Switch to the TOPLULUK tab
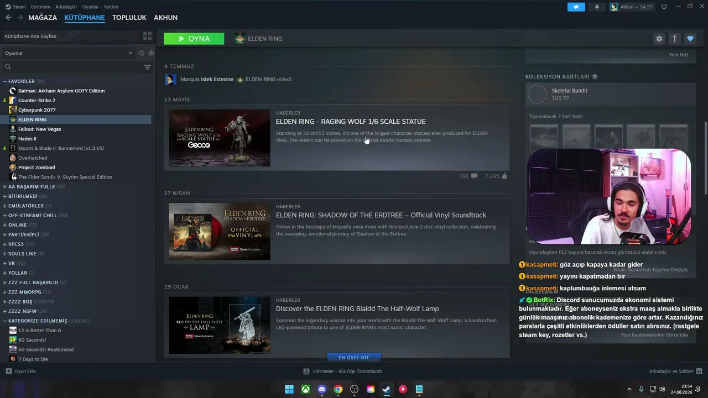Viewport: 708px width, 398px height. tap(129, 18)
